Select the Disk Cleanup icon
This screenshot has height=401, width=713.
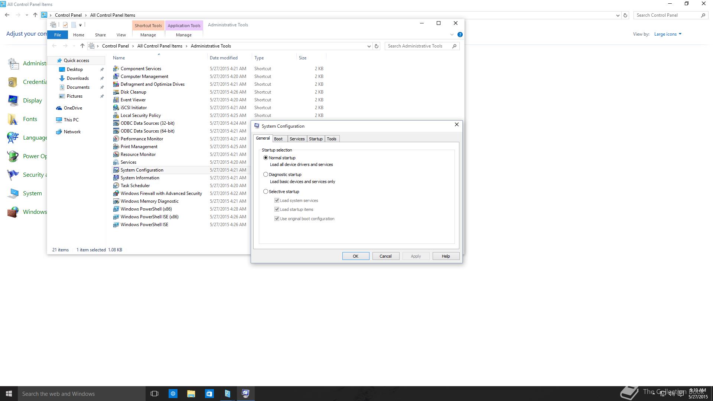[116, 92]
